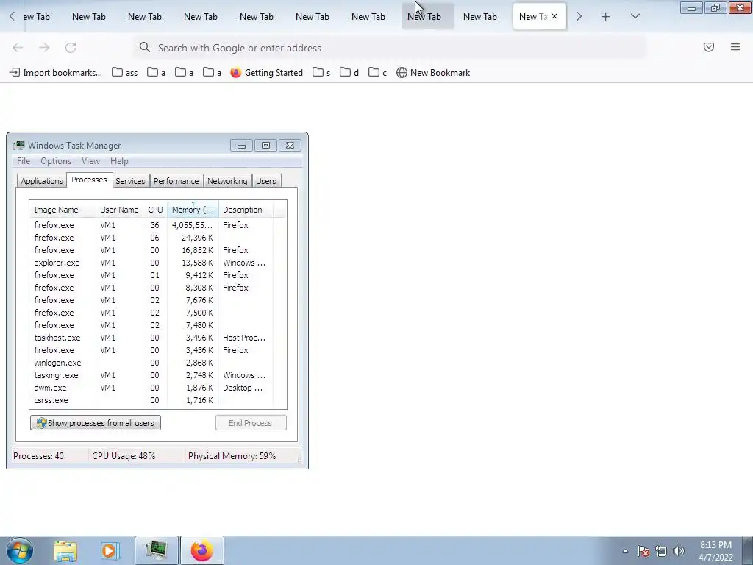
Task: Open Windows Explorer from the taskbar
Action: [x=65, y=551]
